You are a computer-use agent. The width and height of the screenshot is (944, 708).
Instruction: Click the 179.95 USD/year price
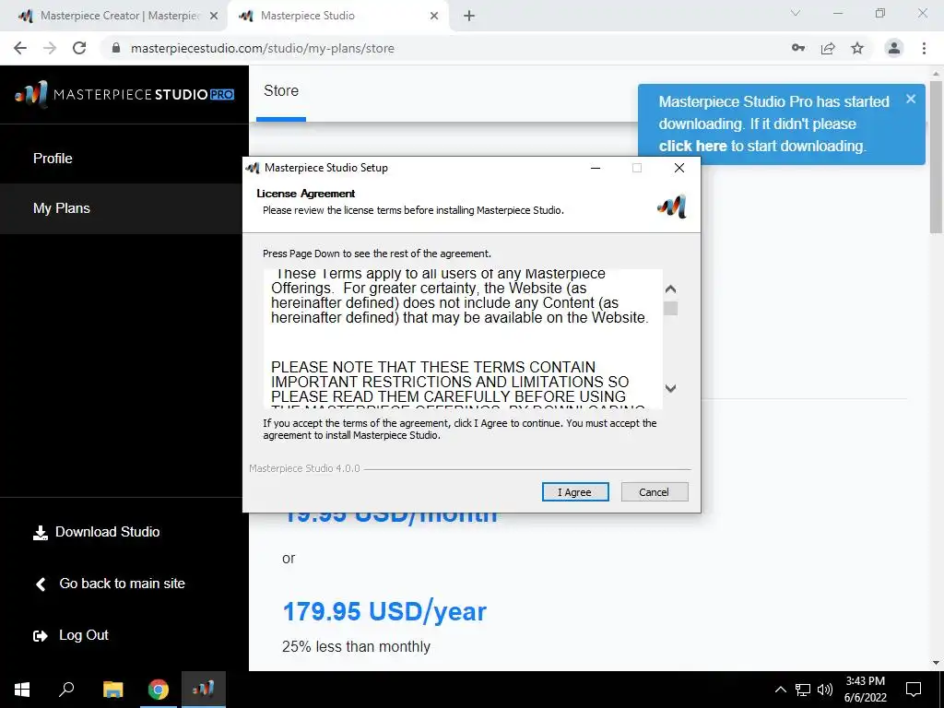pyautogui.click(x=384, y=612)
